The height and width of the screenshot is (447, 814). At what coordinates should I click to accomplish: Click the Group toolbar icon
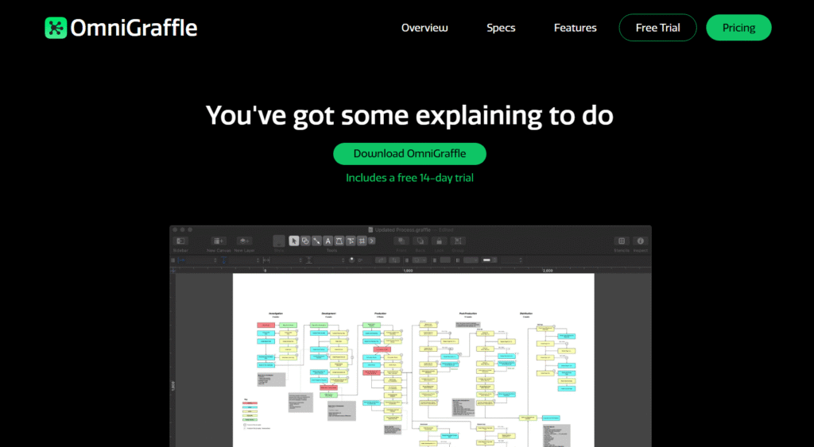tap(458, 241)
